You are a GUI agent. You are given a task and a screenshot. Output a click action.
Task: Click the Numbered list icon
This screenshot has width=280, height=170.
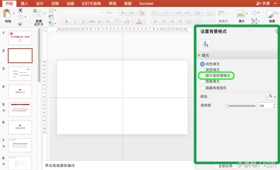pyautogui.click(x=166, y=13)
